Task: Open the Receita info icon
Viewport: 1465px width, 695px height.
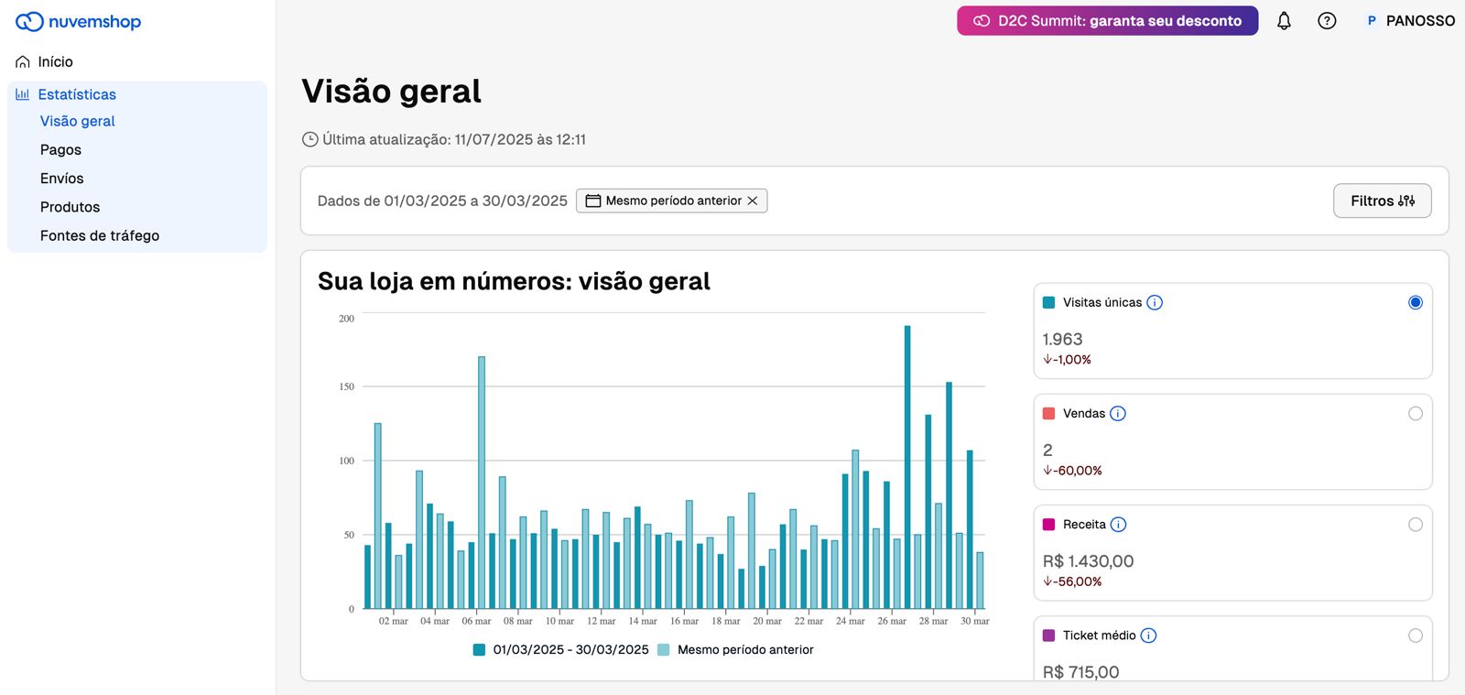Action: [x=1118, y=525]
